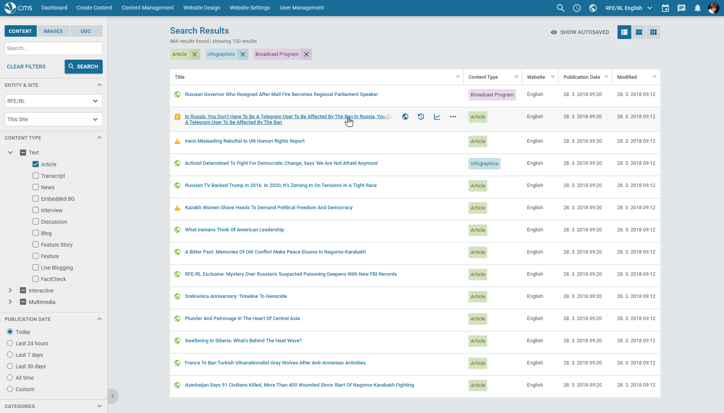Switch to grid tile view

(654, 32)
